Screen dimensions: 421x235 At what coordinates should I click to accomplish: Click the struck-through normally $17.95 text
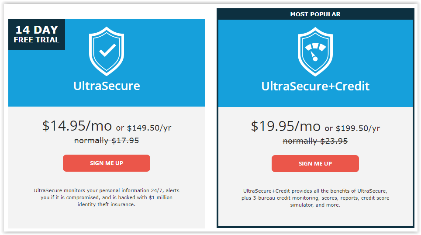107,141
